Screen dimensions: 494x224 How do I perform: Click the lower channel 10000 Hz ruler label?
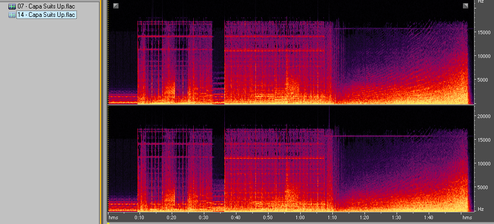pos(484,163)
